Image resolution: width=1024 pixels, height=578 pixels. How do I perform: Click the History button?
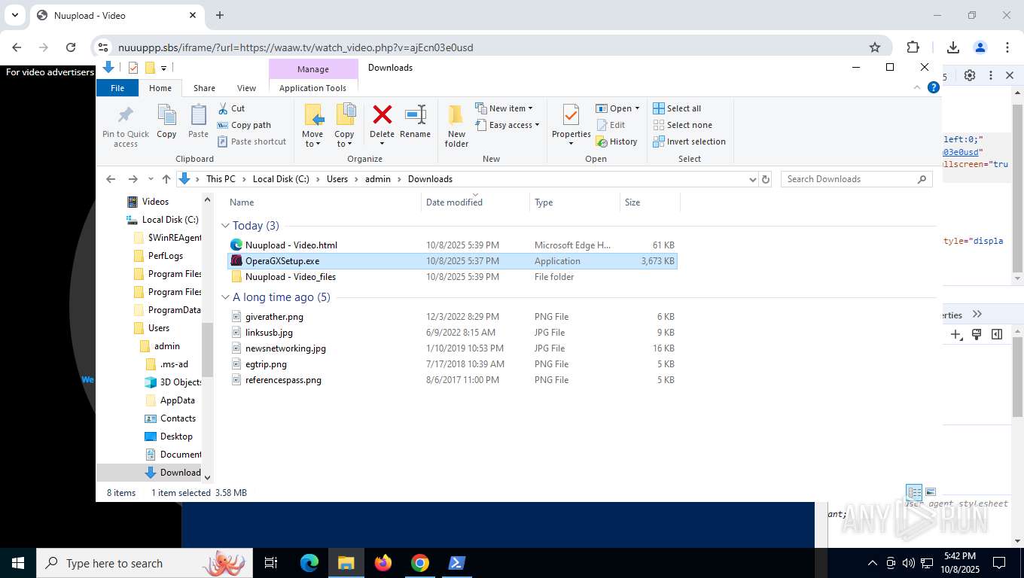617,141
